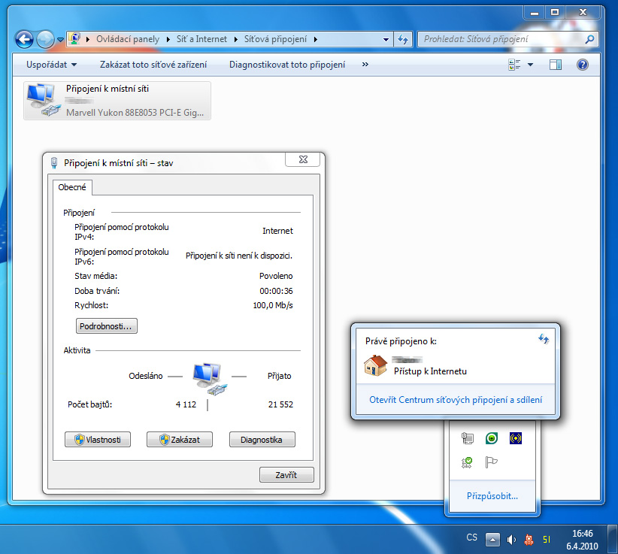Viewport: 618px width, 554px height.
Task: Expand the view options dropdown arrow
Action: (x=530, y=65)
